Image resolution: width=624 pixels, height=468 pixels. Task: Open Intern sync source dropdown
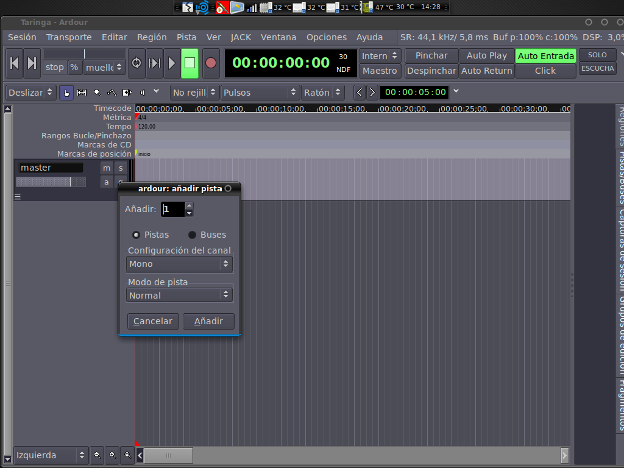pos(380,55)
